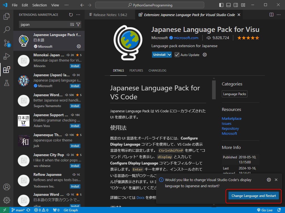Expand the Uninstall button dropdown arrow

169,55
